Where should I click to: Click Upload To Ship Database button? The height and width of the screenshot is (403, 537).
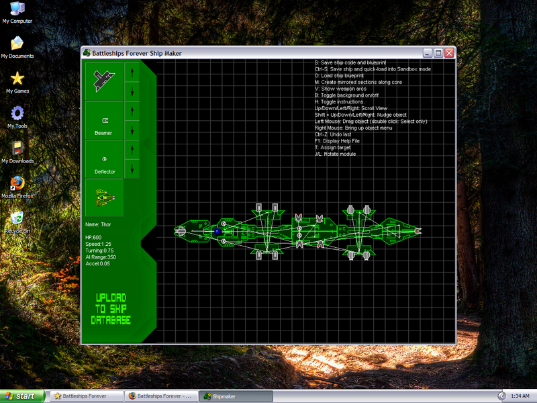tap(111, 309)
